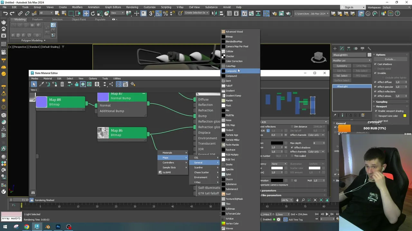Open Render Setup teapot icon
The height and width of the screenshot is (231, 412).
(x=275, y=13)
